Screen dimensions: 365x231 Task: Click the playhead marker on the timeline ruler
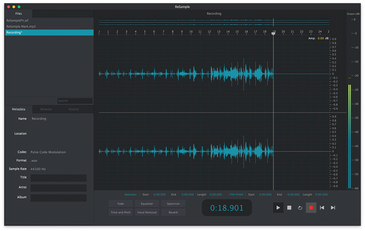tap(273, 33)
